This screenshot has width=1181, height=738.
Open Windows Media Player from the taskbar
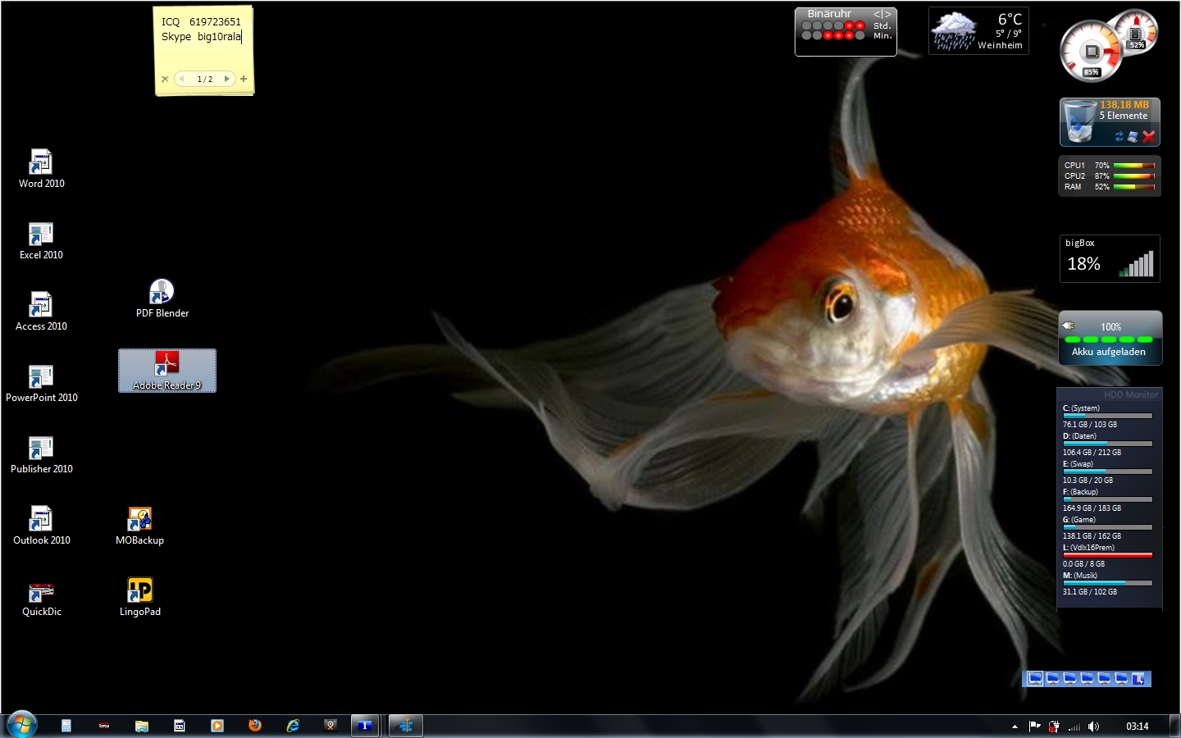coord(217,726)
